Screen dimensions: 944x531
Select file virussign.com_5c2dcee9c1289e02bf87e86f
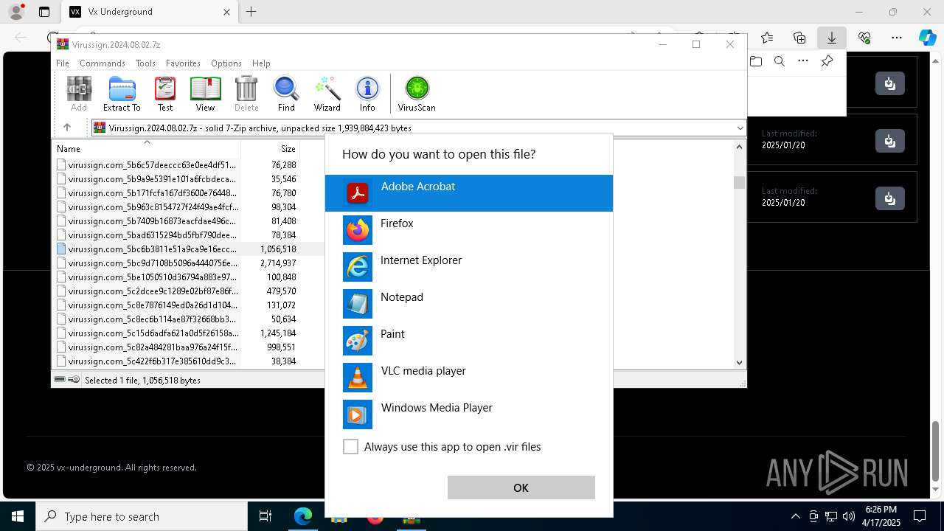[153, 291]
